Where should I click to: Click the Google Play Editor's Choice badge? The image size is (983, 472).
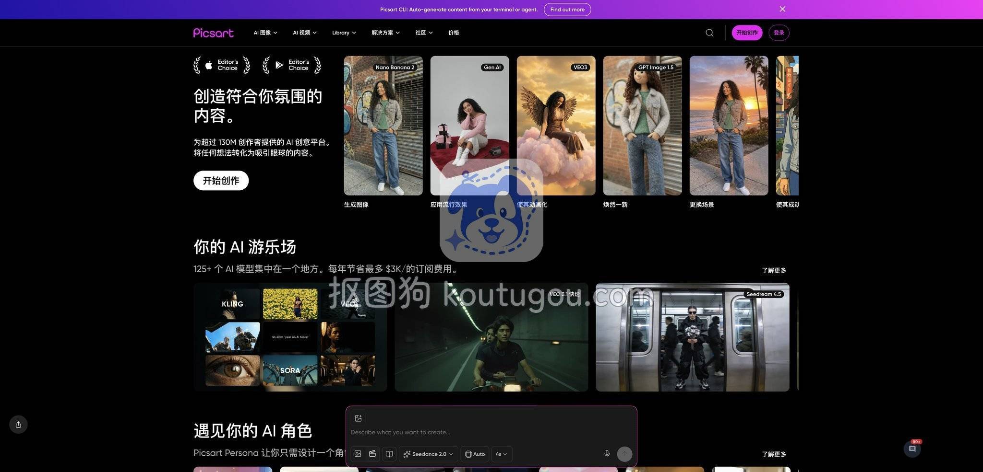[292, 65]
